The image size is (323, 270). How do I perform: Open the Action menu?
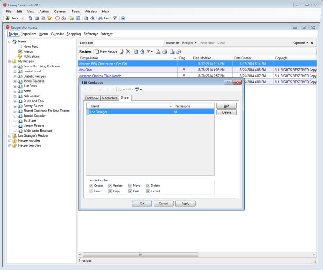44,12
